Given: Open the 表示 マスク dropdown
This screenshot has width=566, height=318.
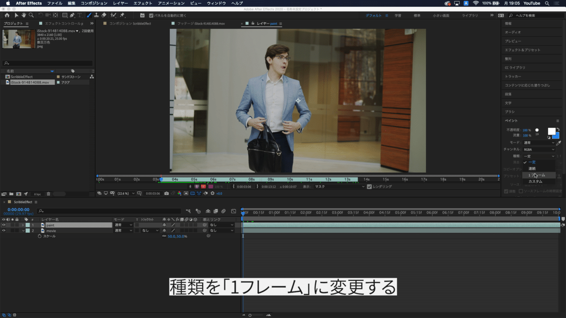Looking at the screenshot, I should pos(340,187).
